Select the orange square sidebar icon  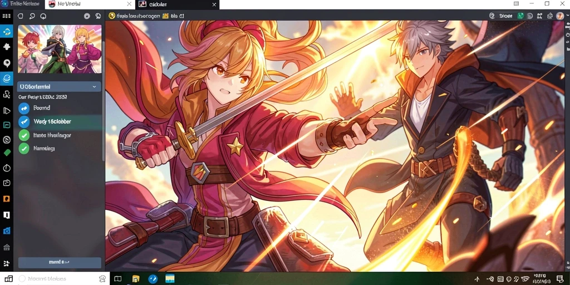coord(7,199)
